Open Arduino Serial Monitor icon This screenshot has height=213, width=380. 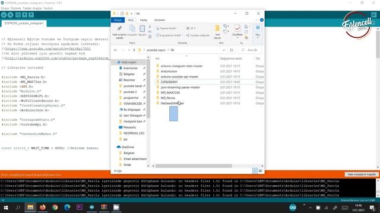tap(373, 15)
